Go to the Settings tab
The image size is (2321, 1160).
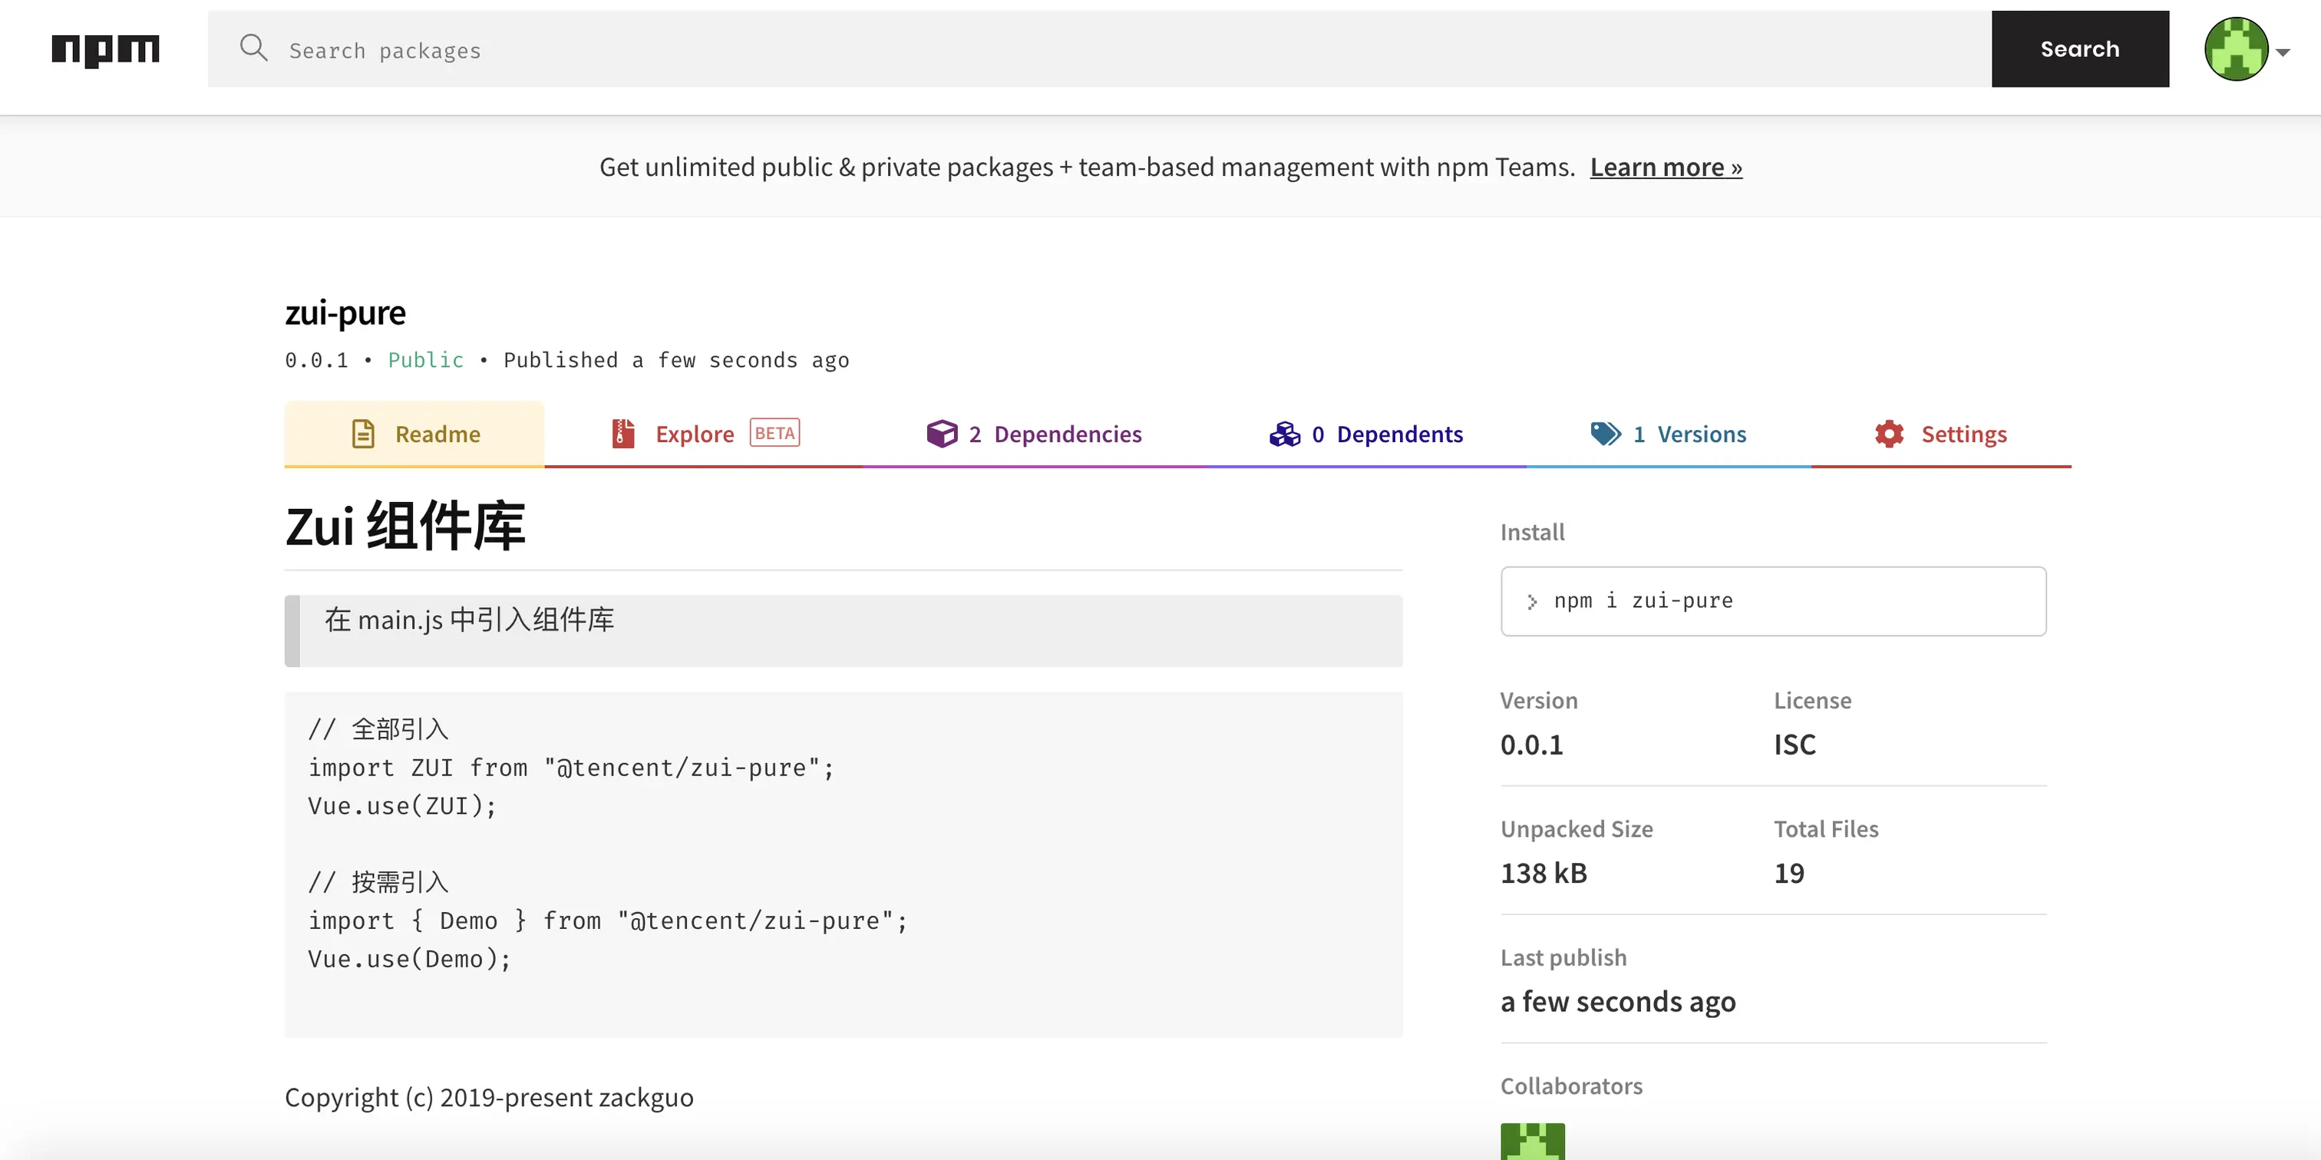[x=1963, y=434]
